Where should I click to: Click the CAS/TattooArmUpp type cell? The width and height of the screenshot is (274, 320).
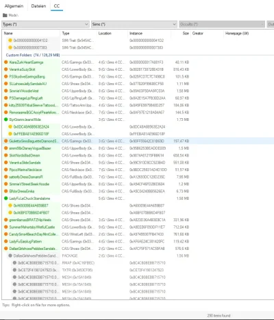[78, 105]
